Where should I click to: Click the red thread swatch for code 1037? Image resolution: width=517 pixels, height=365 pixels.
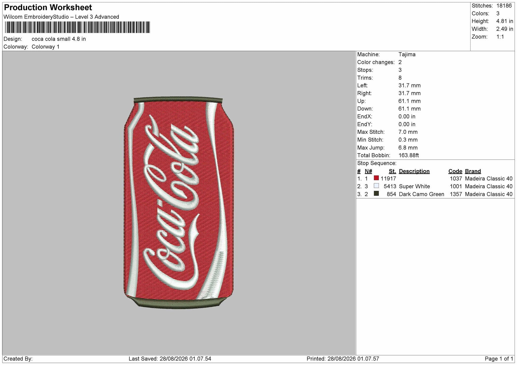376,178
